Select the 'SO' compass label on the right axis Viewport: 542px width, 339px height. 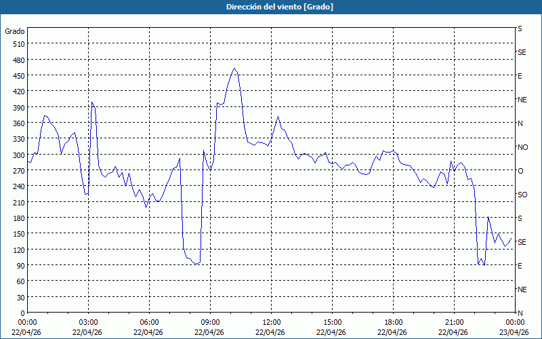[x=522, y=195]
